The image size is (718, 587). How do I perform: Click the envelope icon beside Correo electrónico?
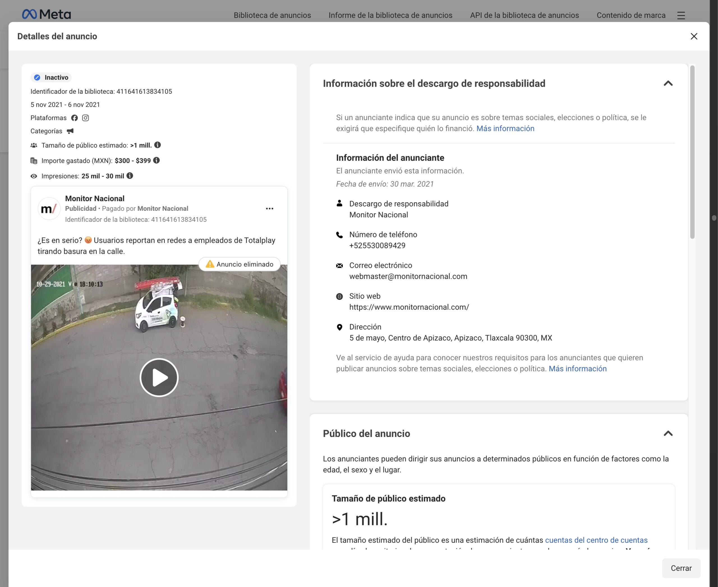tap(340, 266)
